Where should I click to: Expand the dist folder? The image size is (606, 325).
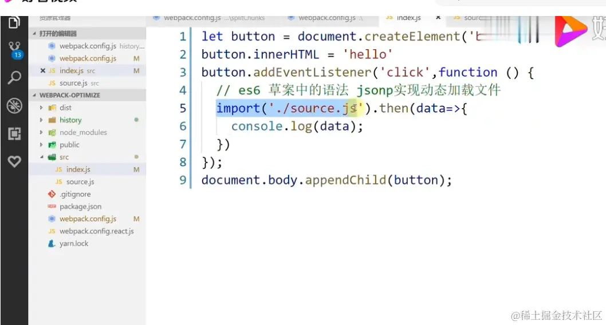[41, 108]
